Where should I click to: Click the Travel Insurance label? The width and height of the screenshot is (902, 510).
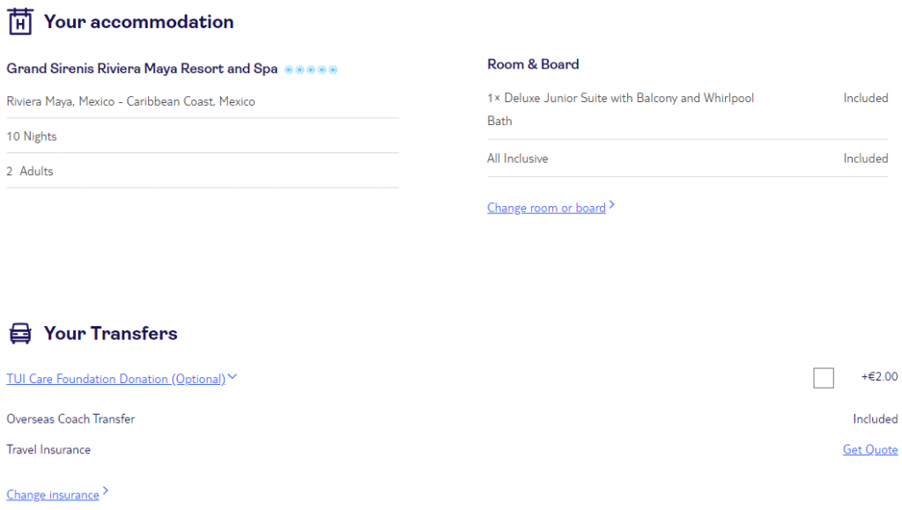[x=48, y=449]
